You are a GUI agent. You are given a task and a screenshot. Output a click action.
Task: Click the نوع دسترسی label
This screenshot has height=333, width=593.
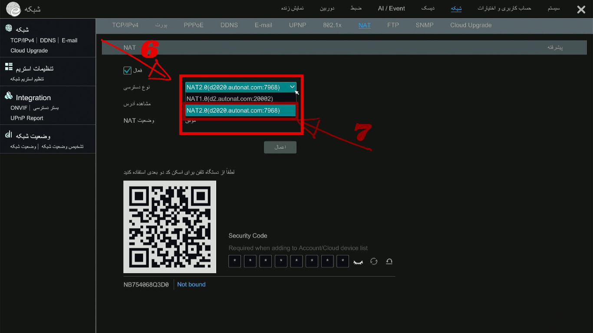[137, 87]
